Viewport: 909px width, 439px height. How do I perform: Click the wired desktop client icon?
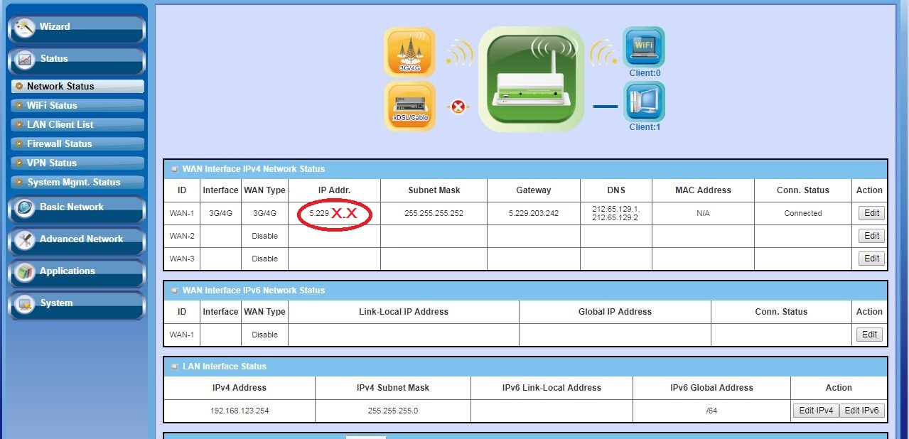point(644,102)
